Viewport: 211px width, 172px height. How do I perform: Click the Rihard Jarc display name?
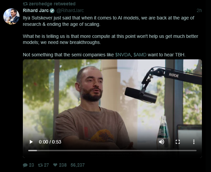click(x=36, y=10)
